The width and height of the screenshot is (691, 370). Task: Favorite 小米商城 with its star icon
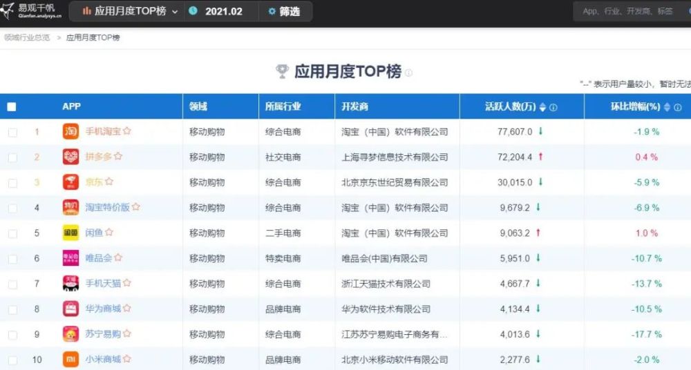click(x=127, y=358)
